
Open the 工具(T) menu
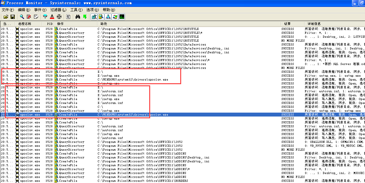[76, 10]
